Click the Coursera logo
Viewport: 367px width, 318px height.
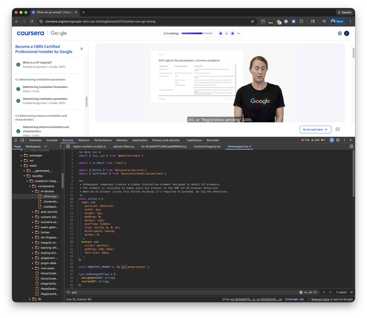(x=30, y=33)
